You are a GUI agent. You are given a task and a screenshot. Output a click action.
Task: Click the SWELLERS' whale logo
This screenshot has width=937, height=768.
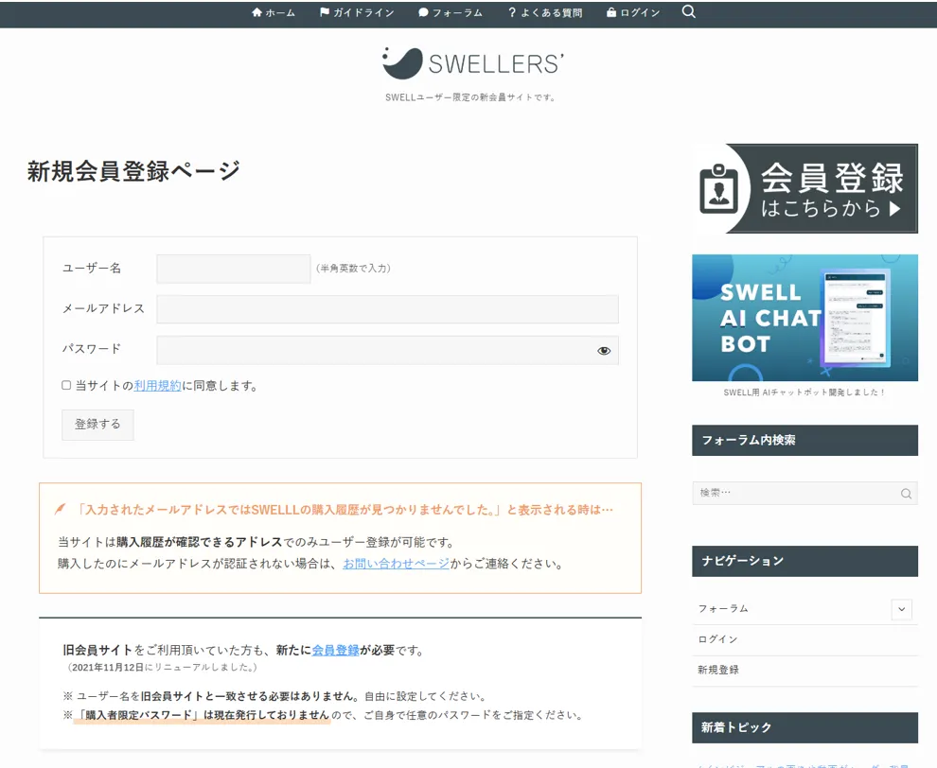point(401,64)
